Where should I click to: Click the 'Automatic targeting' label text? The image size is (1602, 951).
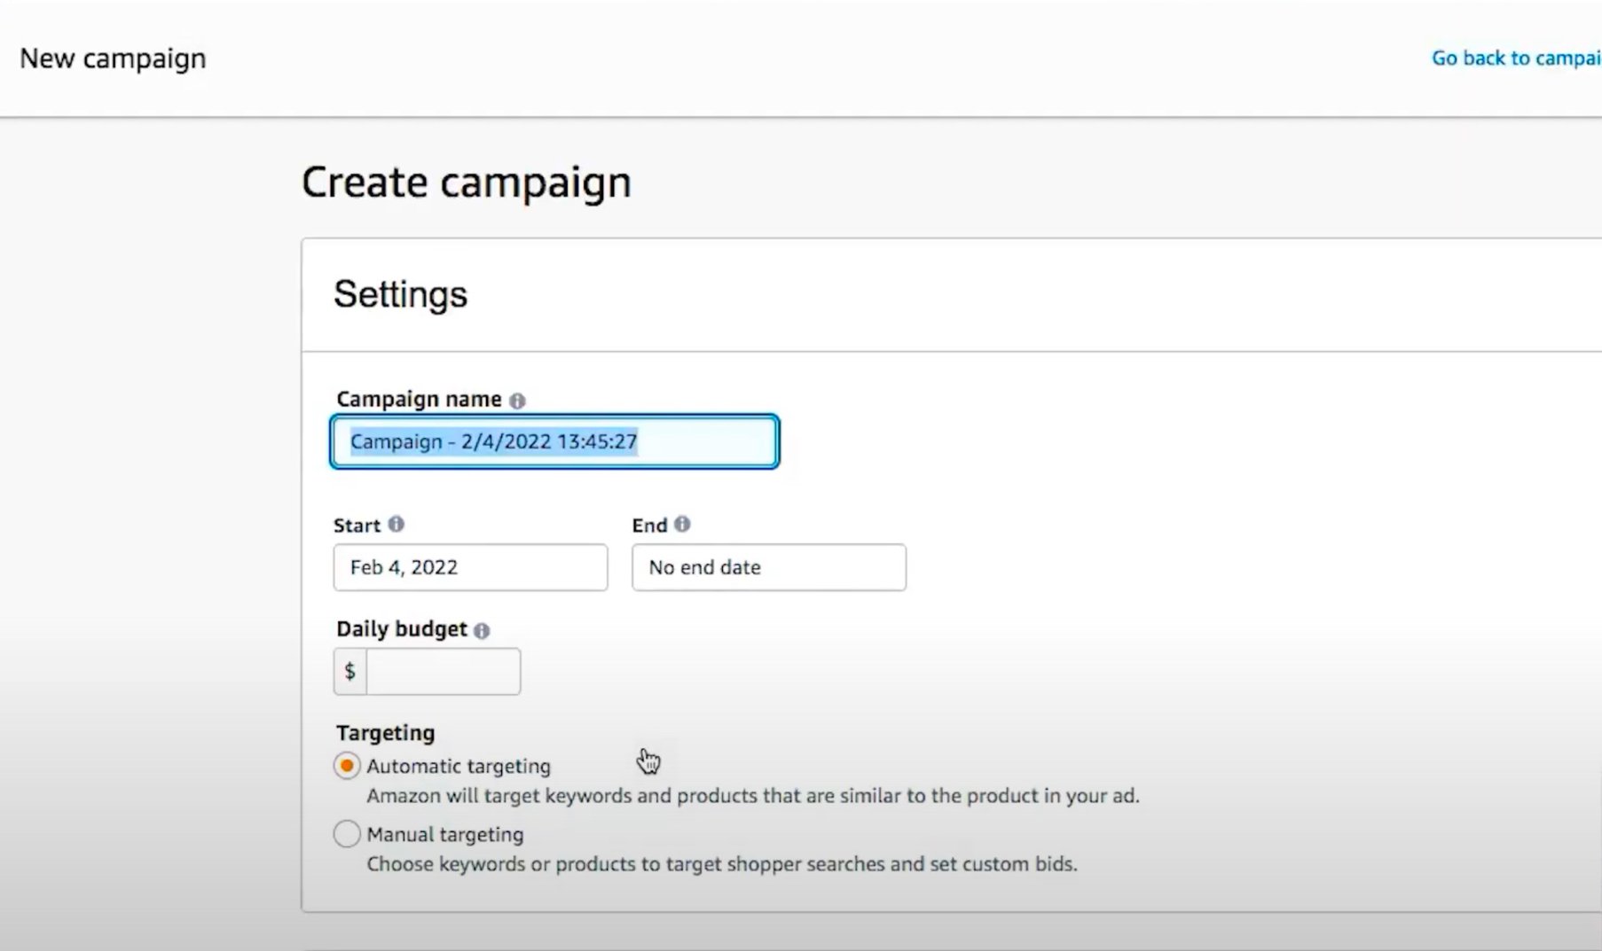click(459, 767)
